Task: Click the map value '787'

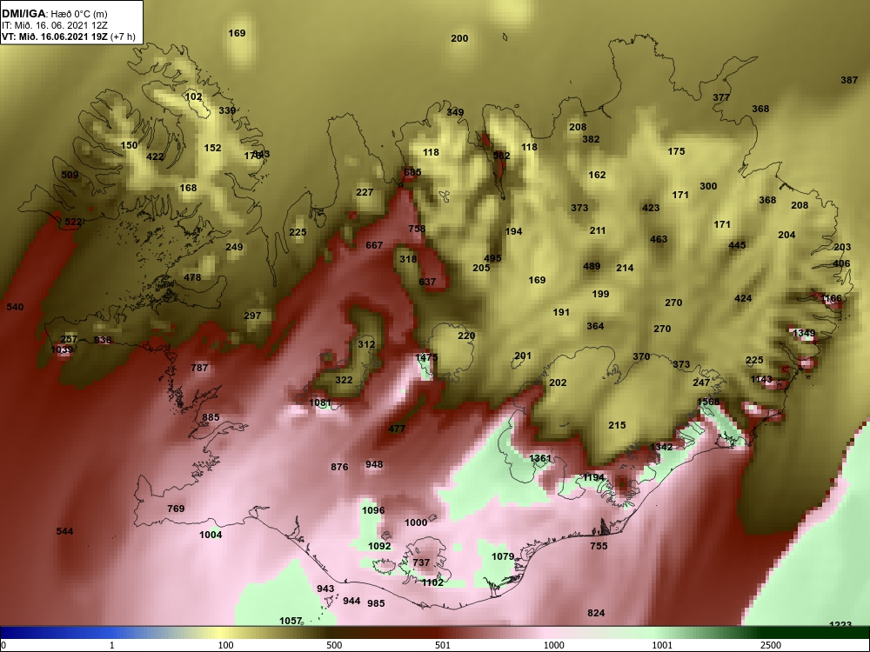Action: [x=199, y=368]
